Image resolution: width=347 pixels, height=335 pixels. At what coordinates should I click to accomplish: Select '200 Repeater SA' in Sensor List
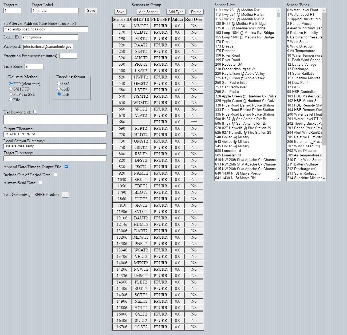[228, 64]
